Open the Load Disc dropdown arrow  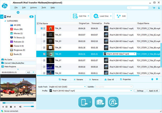111,16
